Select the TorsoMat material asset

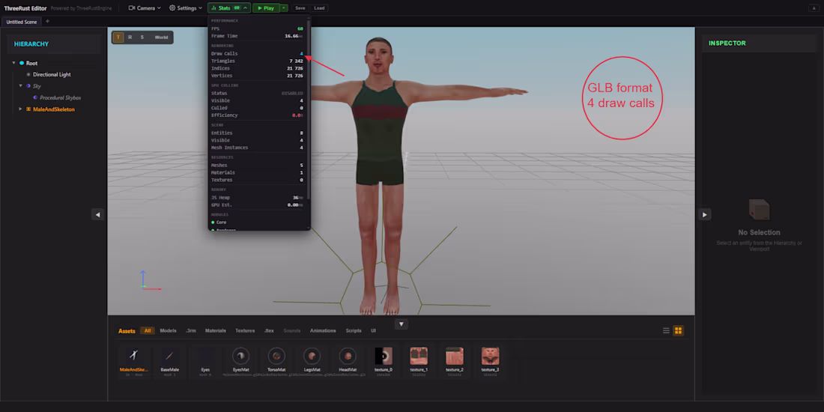point(276,360)
